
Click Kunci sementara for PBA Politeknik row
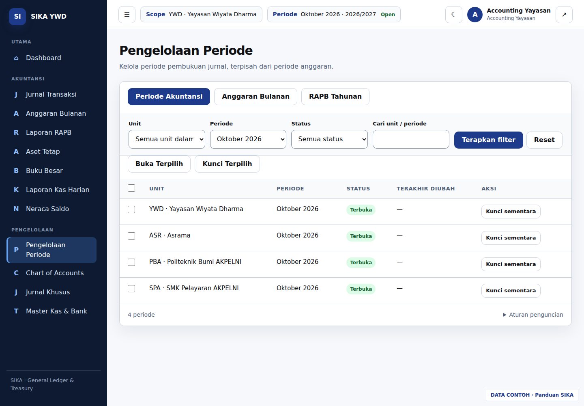point(511,264)
